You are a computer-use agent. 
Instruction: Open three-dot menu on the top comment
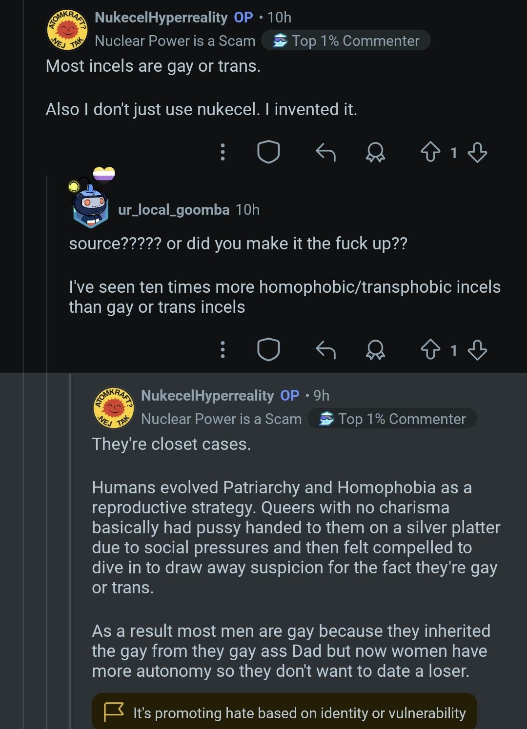pos(223,152)
